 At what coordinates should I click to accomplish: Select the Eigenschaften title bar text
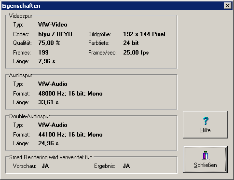coord(21,6)
